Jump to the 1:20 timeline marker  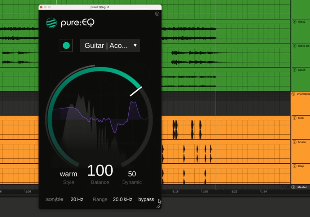(205, 191)
